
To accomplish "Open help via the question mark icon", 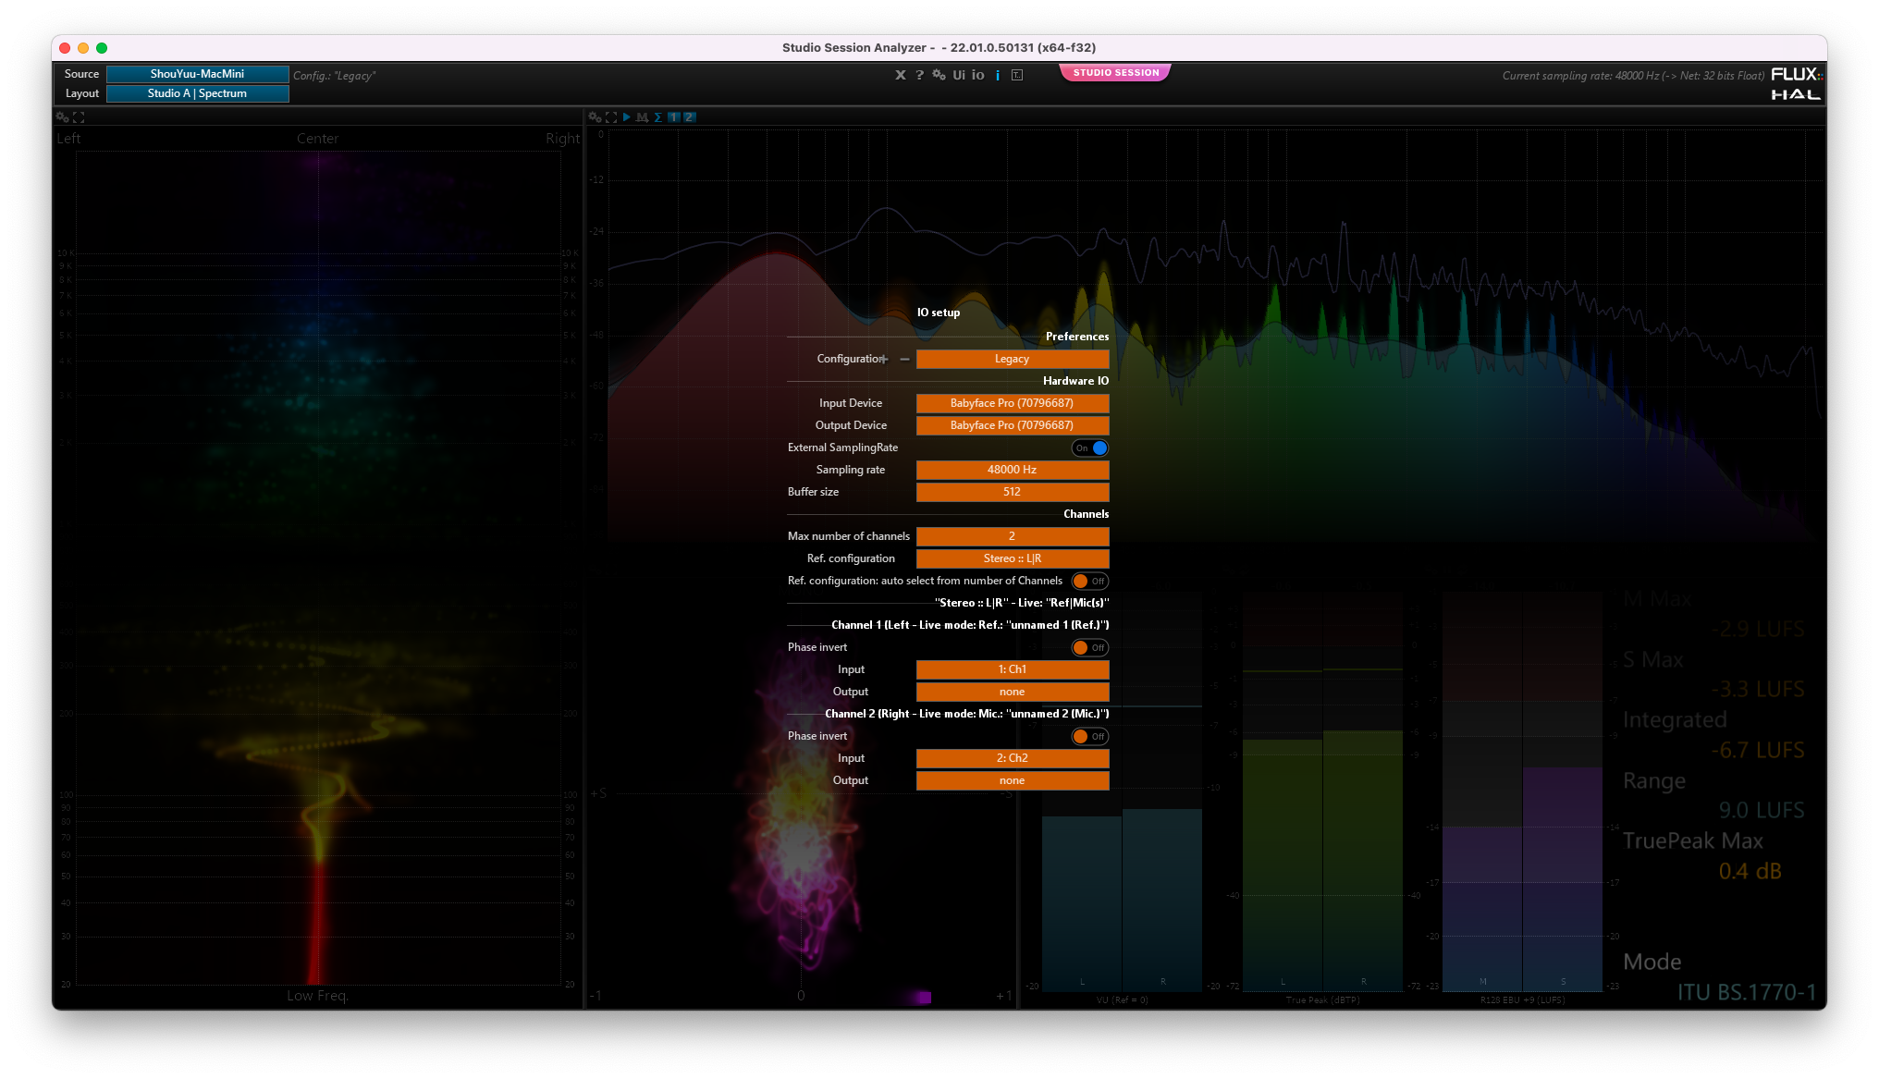I will click(919, 75).
